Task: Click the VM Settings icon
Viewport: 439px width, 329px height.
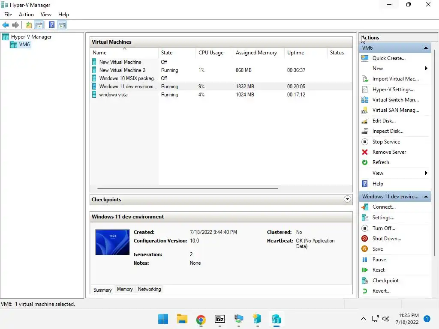Action: [365, 218]
